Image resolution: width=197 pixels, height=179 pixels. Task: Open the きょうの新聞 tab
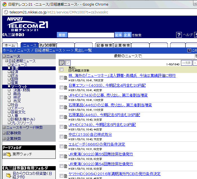pyautogui.click(x=48, y=45)
